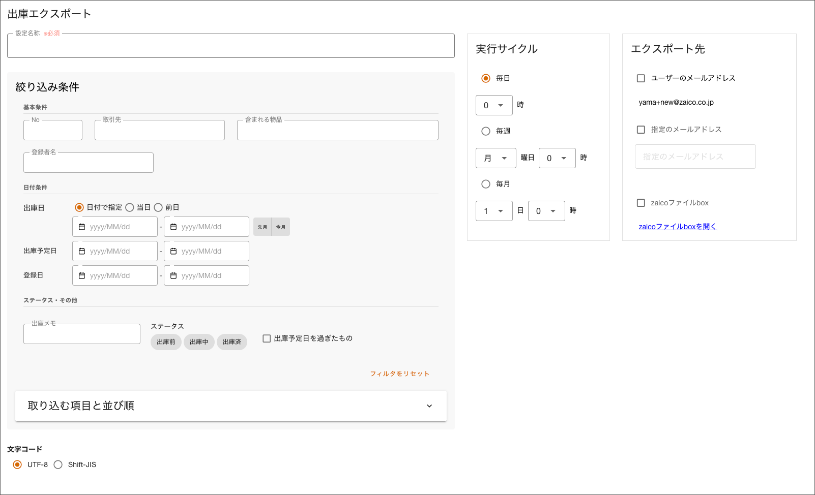Click the エクスポート先 heading
The height and width of the screenshot is (495, 815).
tap(668, 49)
